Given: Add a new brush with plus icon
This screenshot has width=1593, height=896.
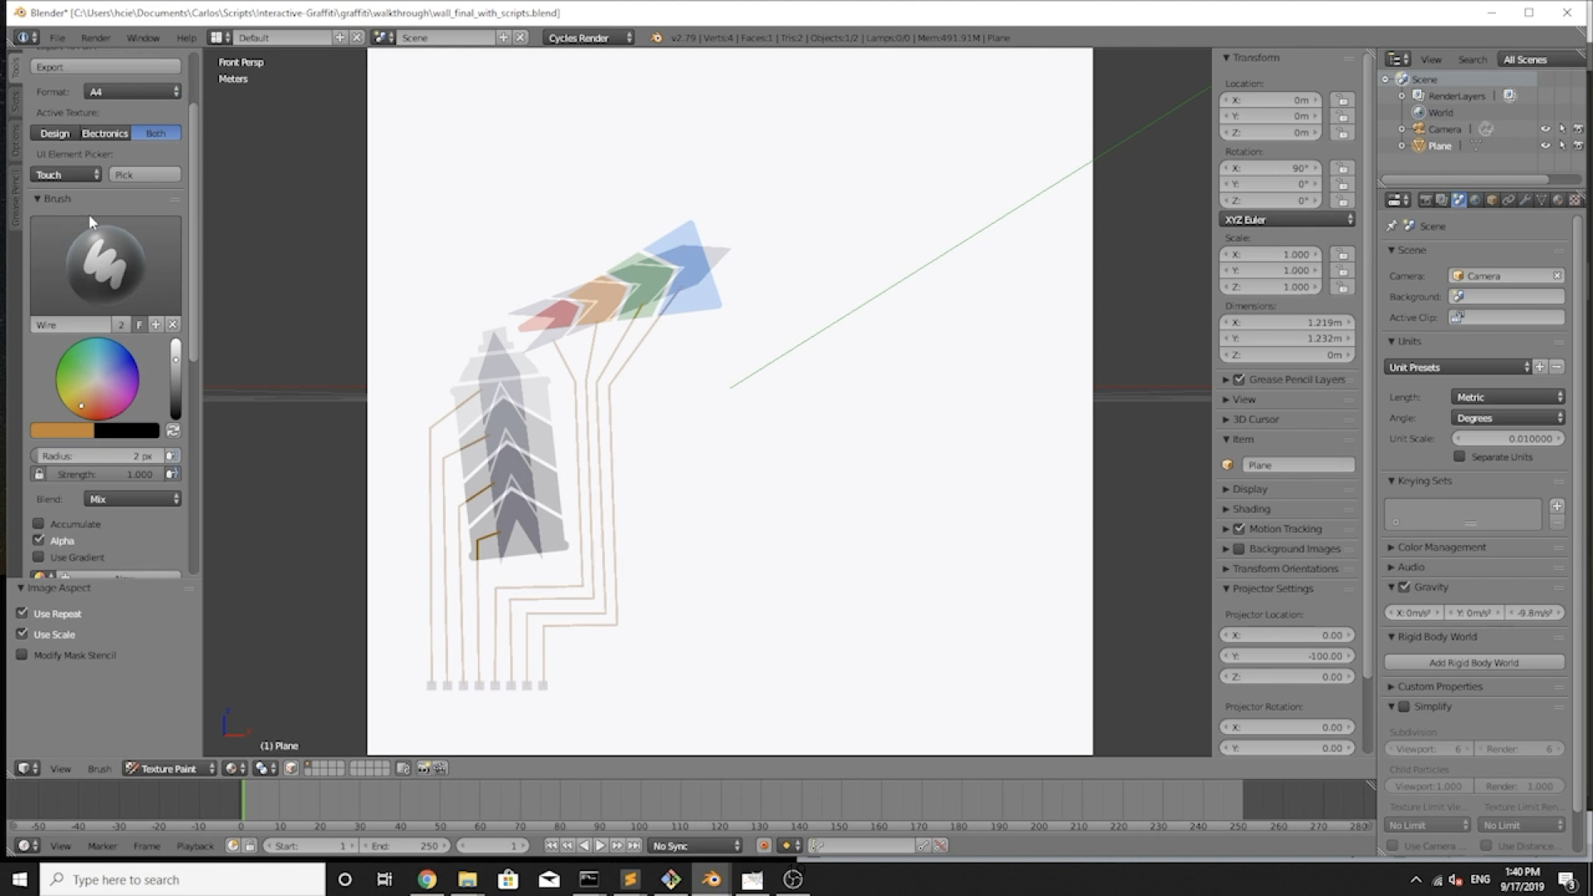Looking at the screenshot, I should tap(156, 324).
